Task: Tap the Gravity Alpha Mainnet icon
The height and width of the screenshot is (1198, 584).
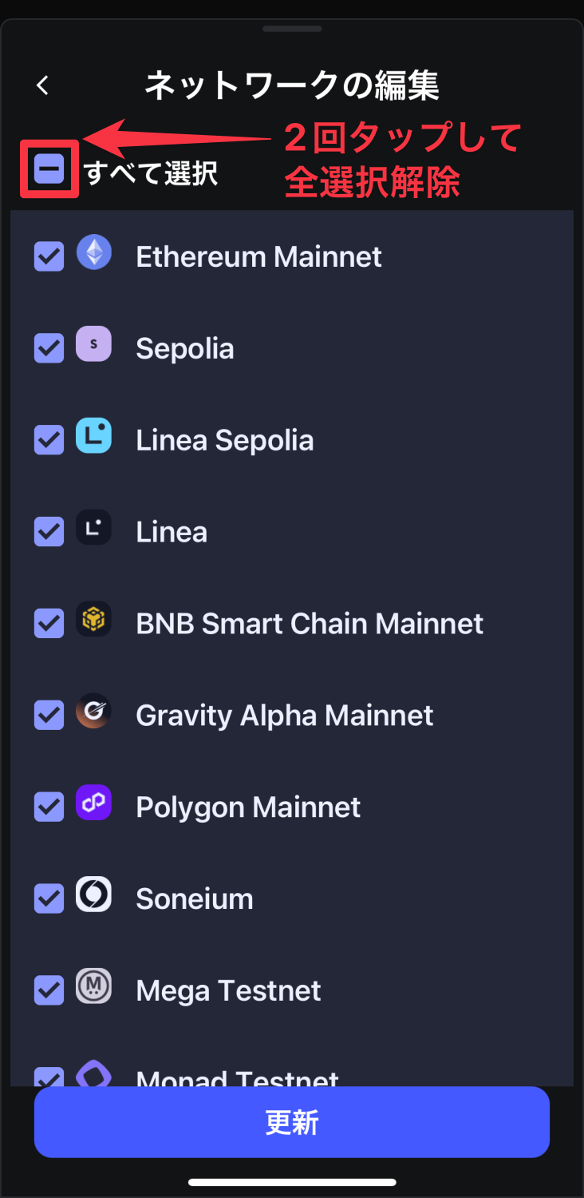Action: (x=94, y=712)
